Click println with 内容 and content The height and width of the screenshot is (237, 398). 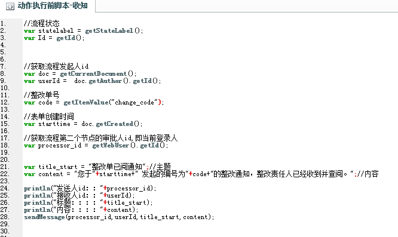81,210
